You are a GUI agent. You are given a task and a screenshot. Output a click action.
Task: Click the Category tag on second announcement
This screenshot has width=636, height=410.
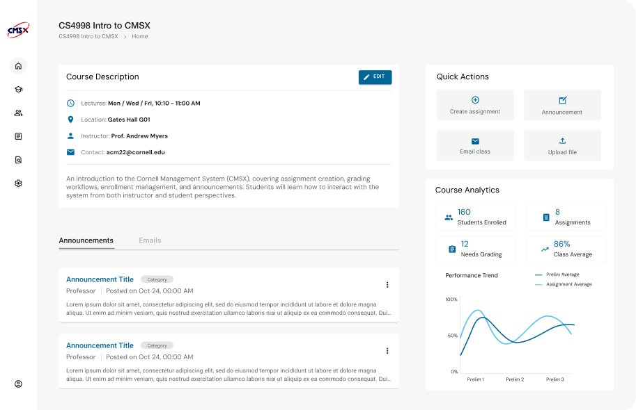(x=157, y=345)
